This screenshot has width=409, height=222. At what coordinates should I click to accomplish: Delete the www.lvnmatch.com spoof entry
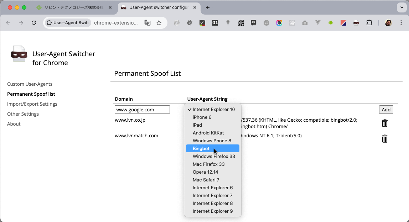384,139
